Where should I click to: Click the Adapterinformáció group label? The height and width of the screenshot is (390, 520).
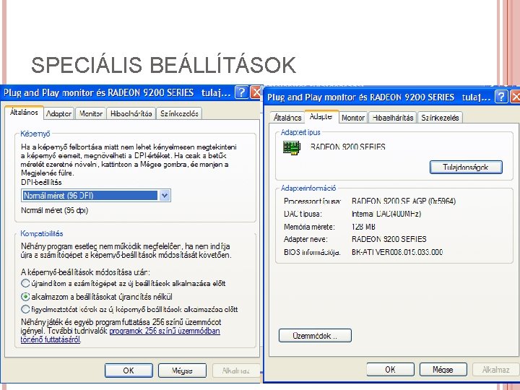pyautogui.click(x=308, y=188)
